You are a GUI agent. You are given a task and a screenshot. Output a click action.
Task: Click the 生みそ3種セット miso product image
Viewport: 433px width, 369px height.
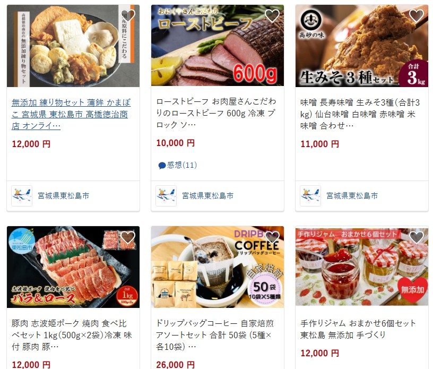point(362,46)
